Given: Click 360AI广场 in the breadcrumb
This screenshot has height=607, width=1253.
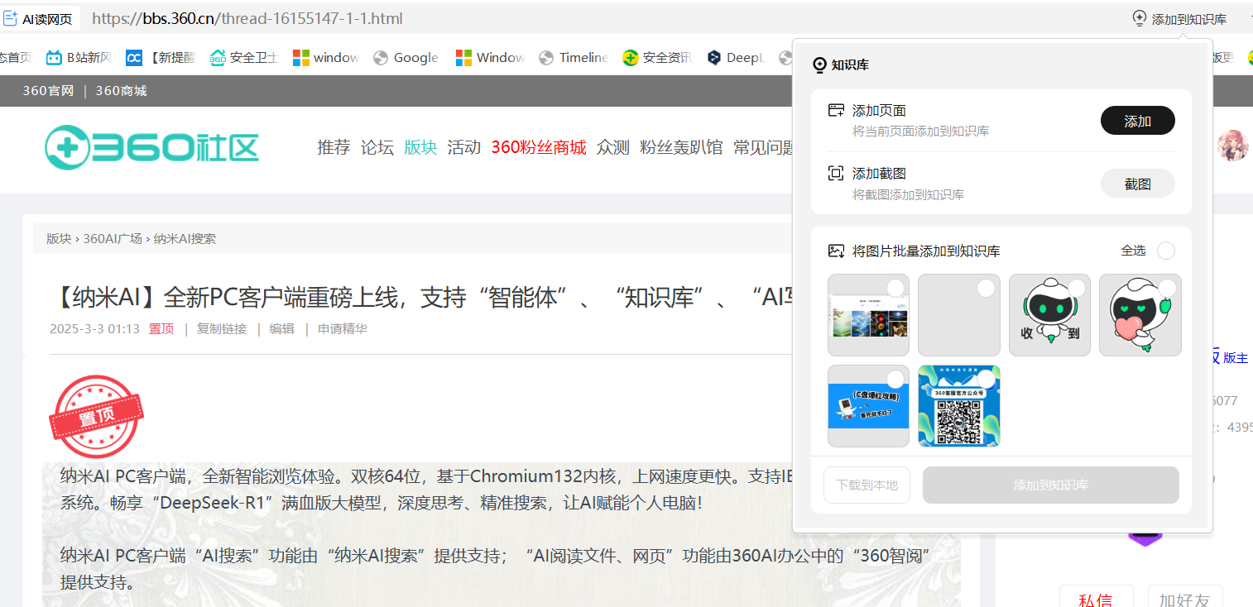Looking at the screenshot, I should (113, 238).
